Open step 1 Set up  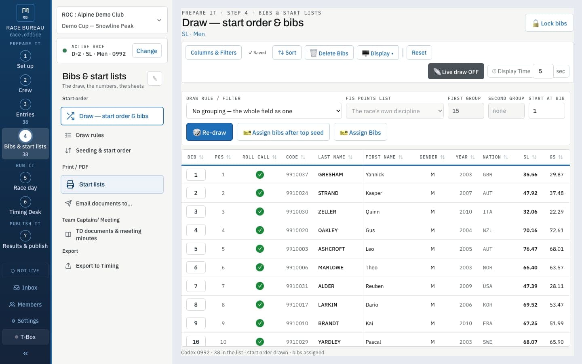[x=25, y=60]
